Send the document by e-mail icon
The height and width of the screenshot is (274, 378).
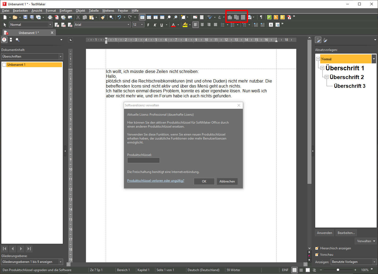pos(70,17)
